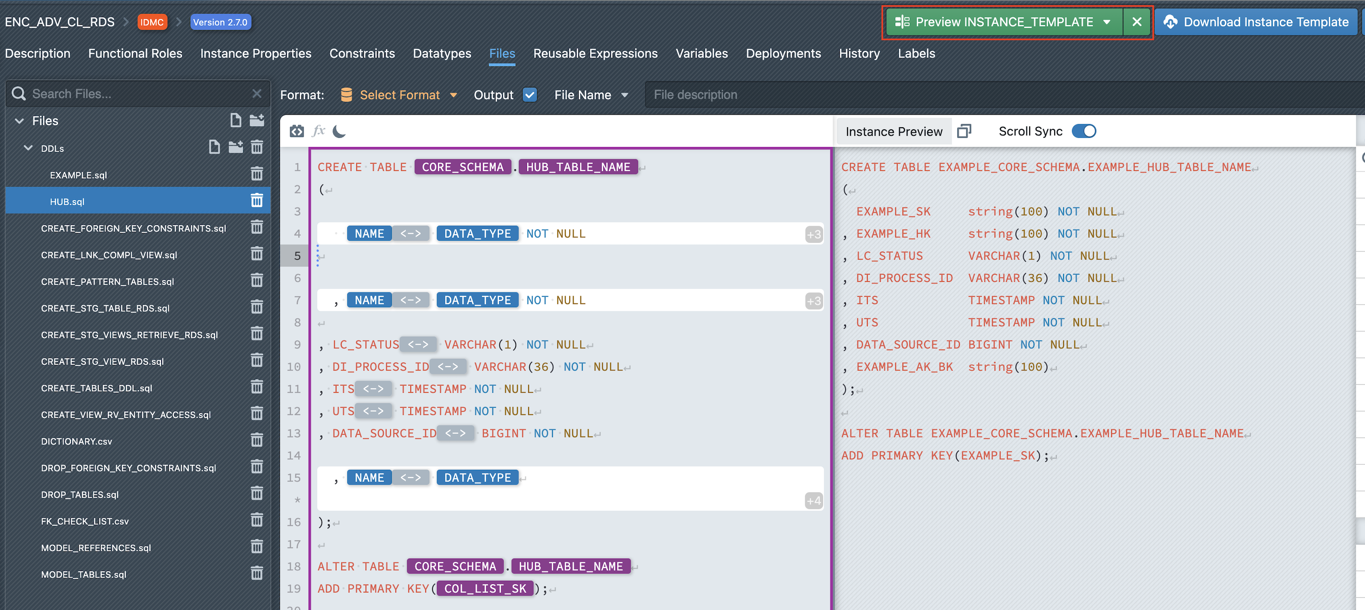
Task: Click the new folder icon in DDLs row
Action: [x=235, y=147]
